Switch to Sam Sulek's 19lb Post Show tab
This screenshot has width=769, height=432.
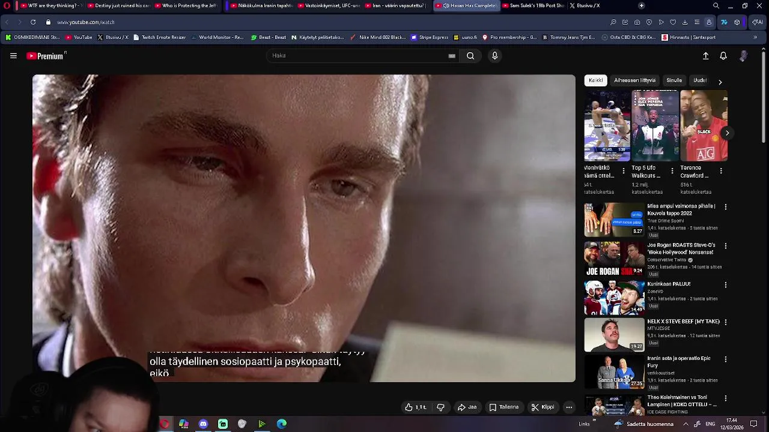[533, 5]
